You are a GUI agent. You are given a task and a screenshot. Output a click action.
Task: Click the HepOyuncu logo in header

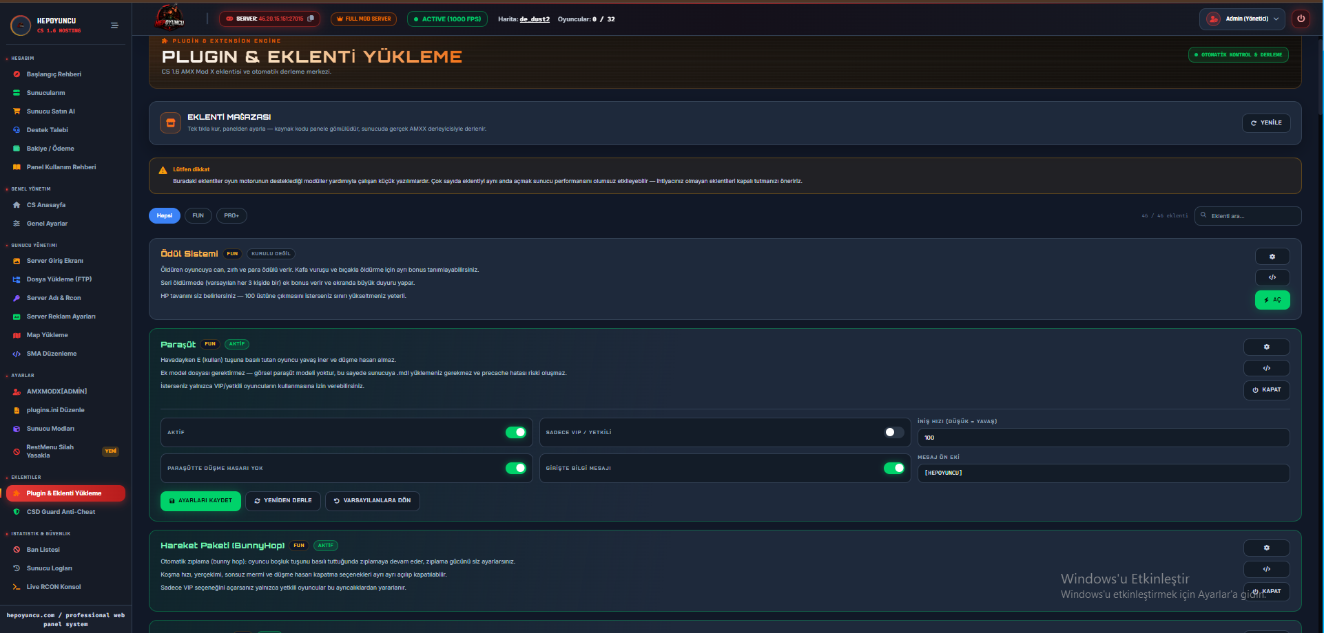click(x=169, y=19)
